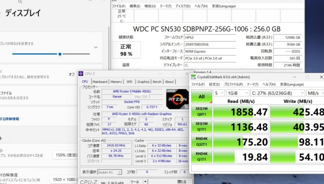Click the 正常 98 % health status box
This screenshot has height=184, width=324.
(x=126, y=50)
